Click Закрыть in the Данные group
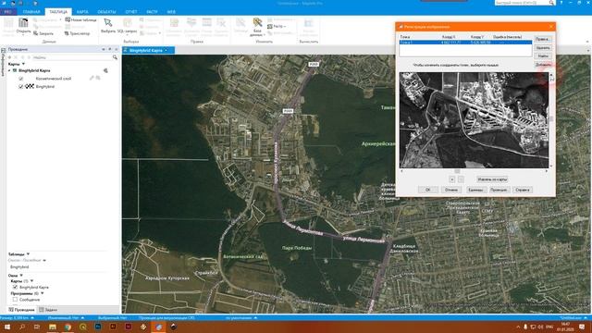 point(43,33)
